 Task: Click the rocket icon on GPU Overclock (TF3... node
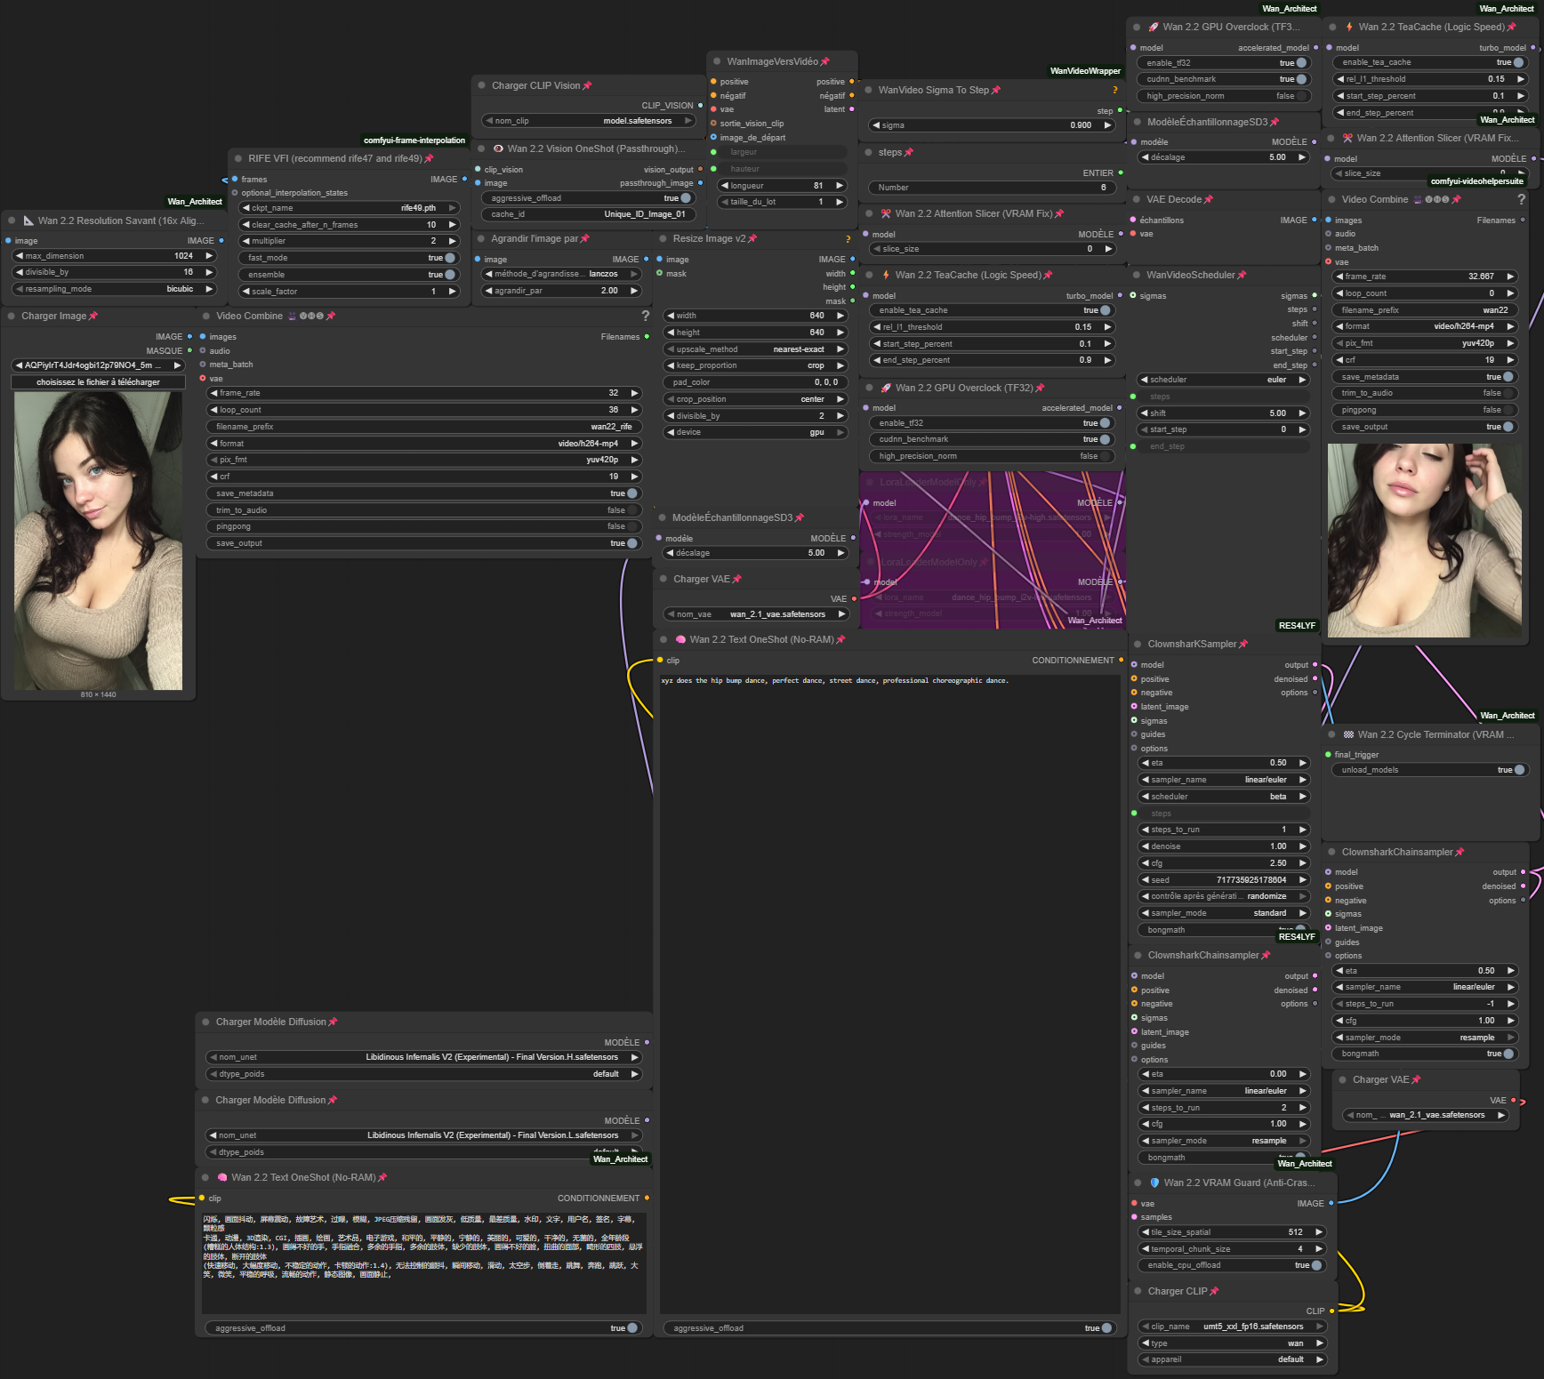point(1154,27)
